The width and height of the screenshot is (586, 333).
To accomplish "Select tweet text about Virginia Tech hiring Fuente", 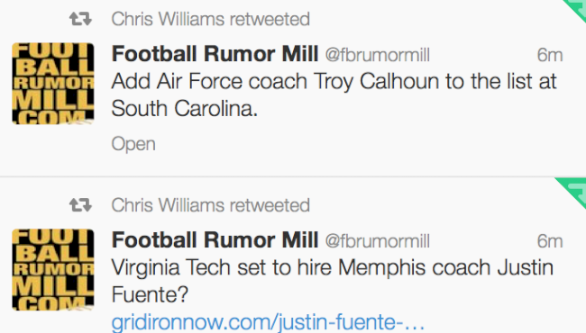I will click(x=333, y=281).
